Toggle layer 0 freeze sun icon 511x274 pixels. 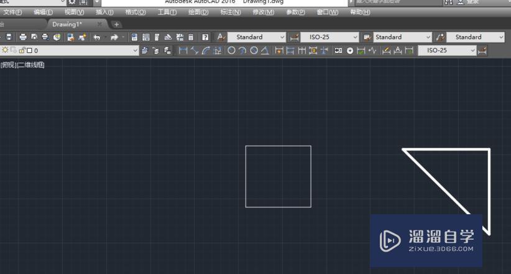(5, 50)
